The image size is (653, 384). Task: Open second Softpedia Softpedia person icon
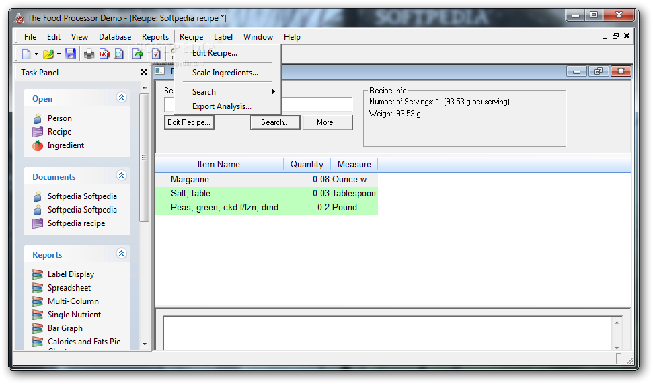tap(38, 210)
